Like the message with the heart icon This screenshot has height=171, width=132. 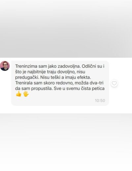114,83
